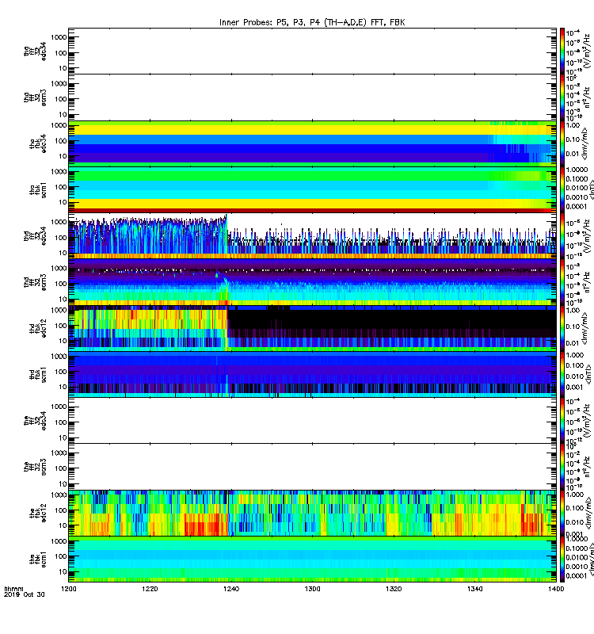
Task: Click the color bar beside the fbk edc12
Action: coord(562,513)
